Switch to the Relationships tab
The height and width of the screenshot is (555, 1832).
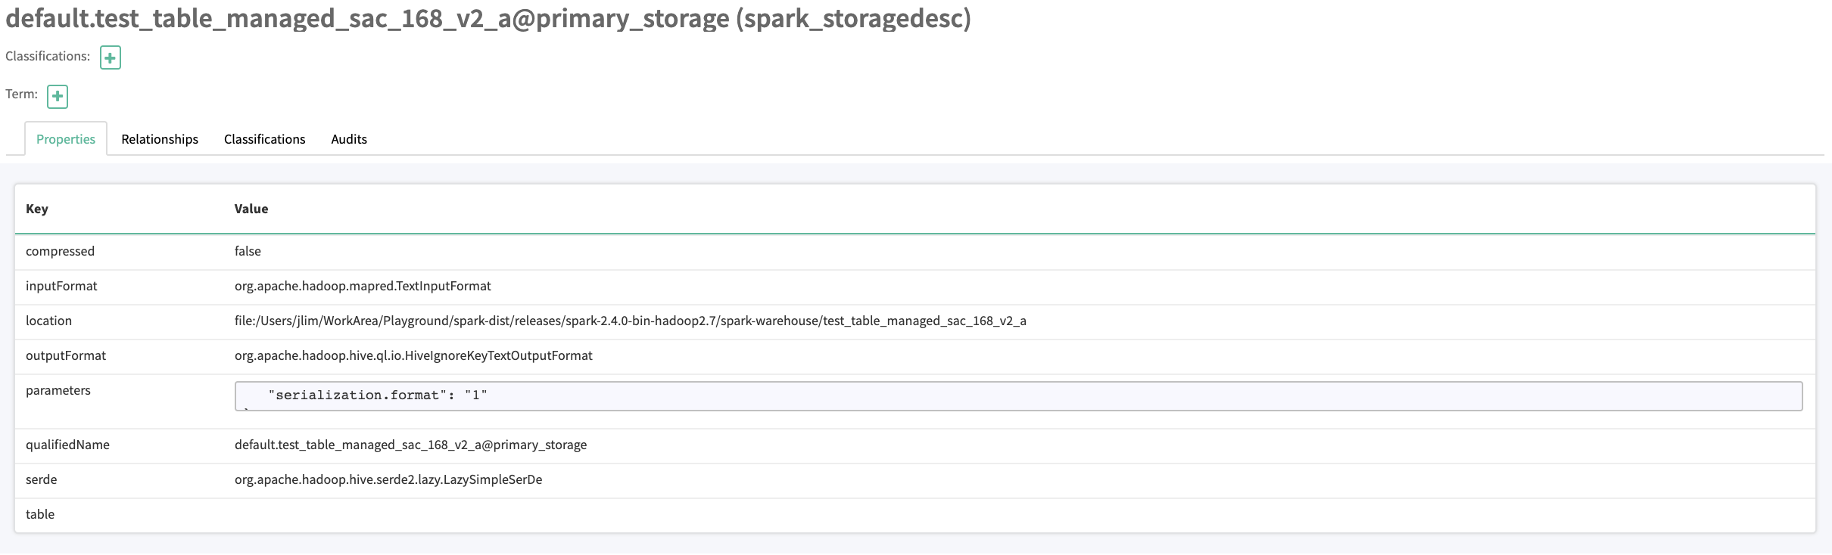(159, 139)
